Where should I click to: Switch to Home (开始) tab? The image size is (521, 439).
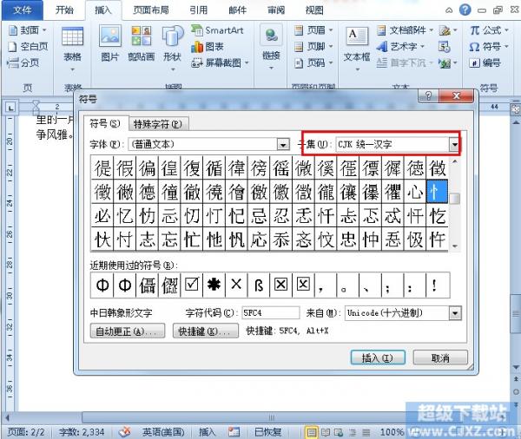click(x=64, y=10)
